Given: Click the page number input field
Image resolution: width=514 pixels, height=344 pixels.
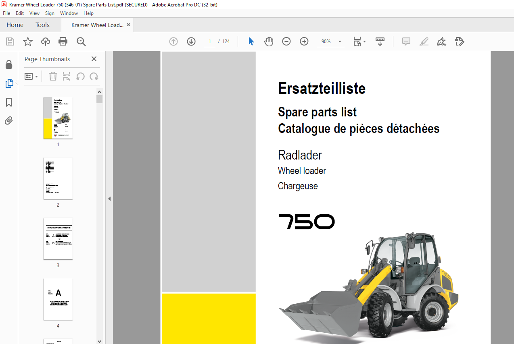Looking at the screenshot, I should click(x=210, y=41).
